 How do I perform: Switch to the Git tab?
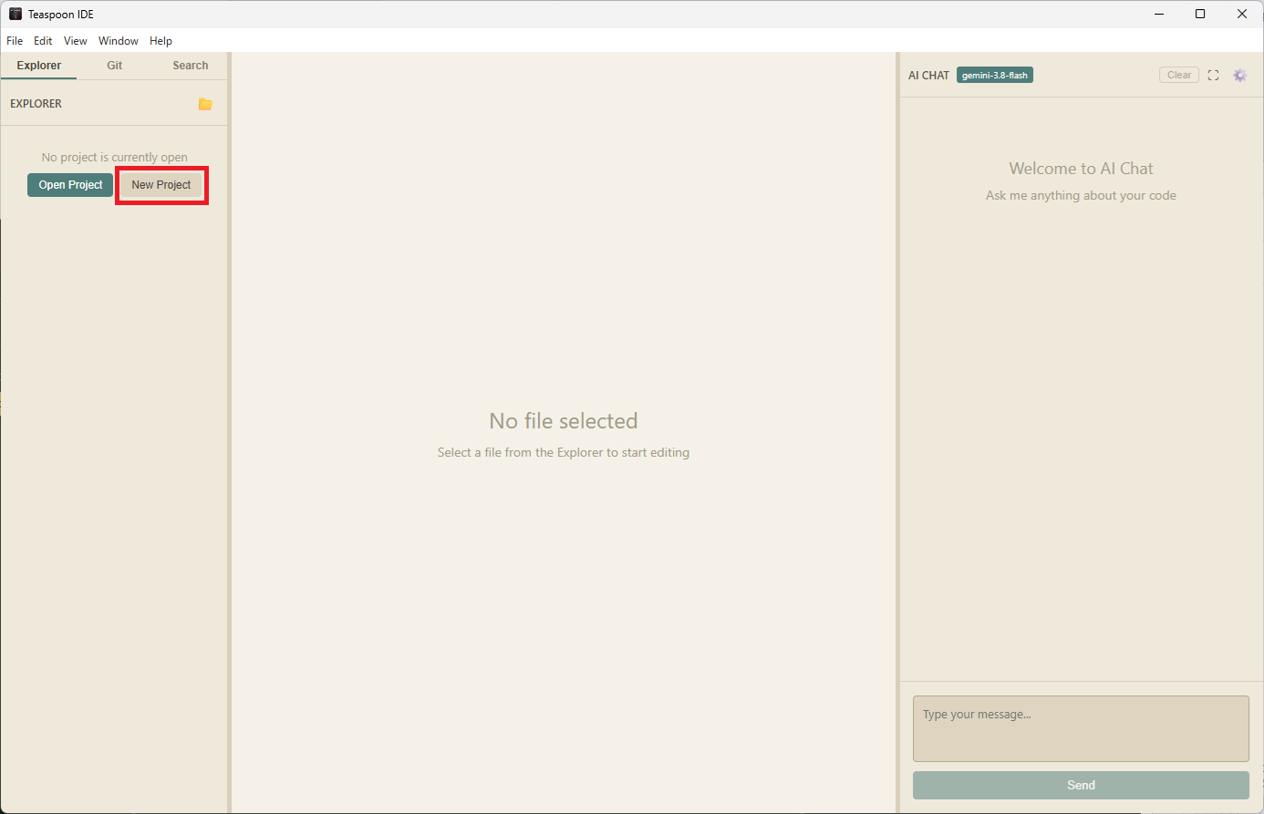(115, 66)
